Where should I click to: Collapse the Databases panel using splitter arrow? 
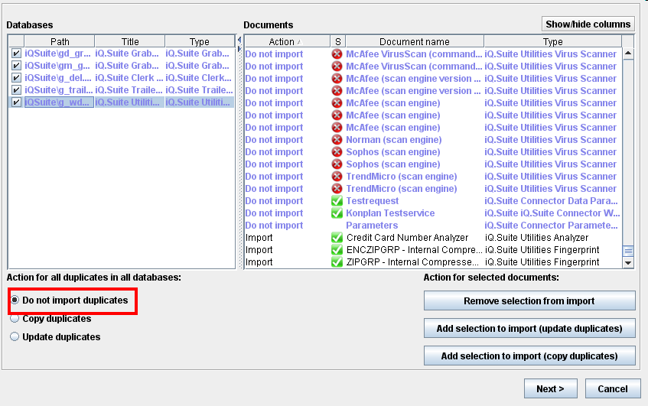239,38
